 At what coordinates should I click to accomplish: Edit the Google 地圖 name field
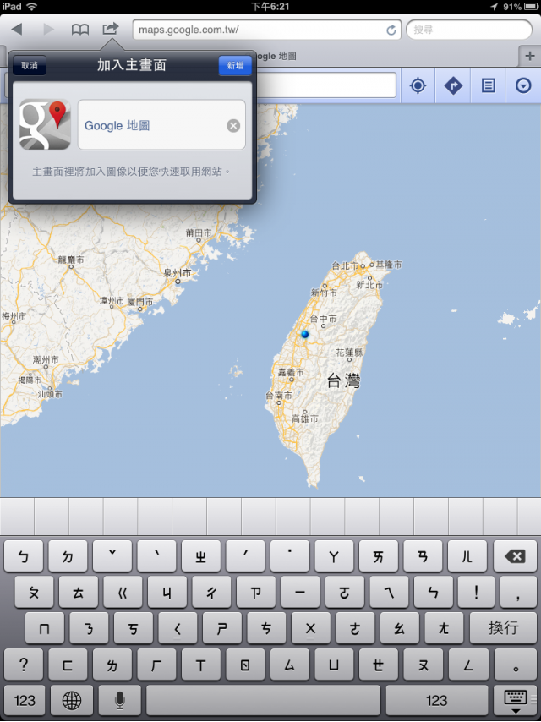pos(161,125)
